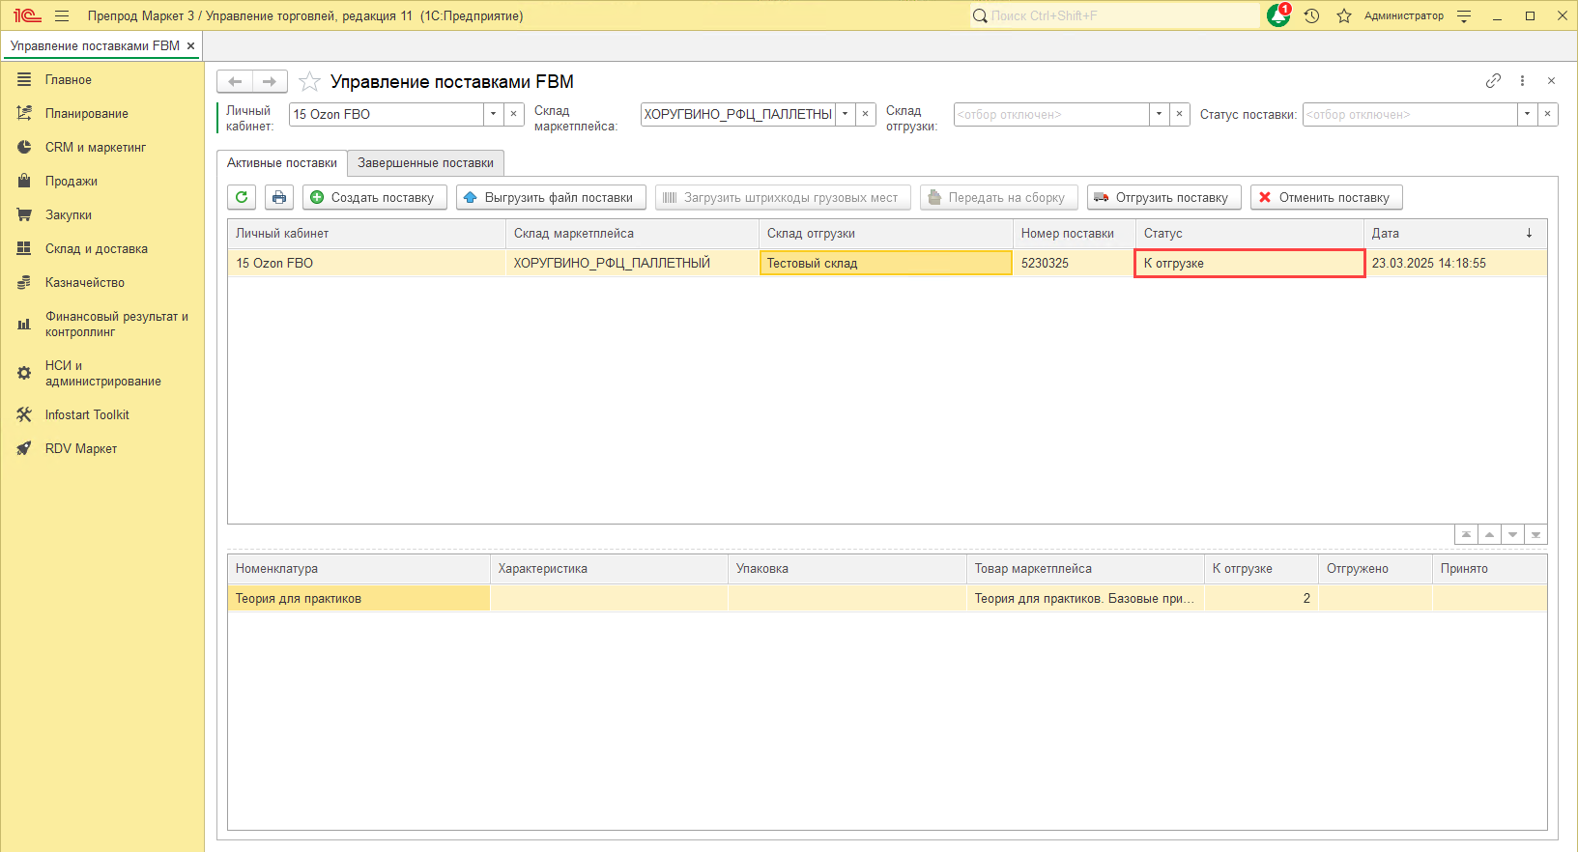1578x852 pixels.
Task: Open the notifications bell icon
Action: point(1278,15)
